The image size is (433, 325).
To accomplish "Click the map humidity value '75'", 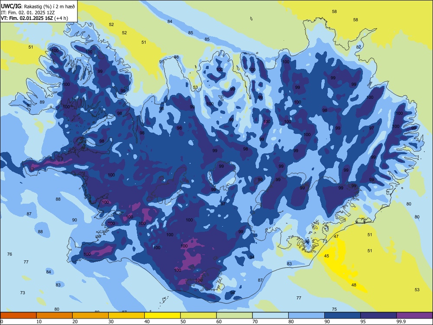I will pyautogui.click(x=334, y=309).
